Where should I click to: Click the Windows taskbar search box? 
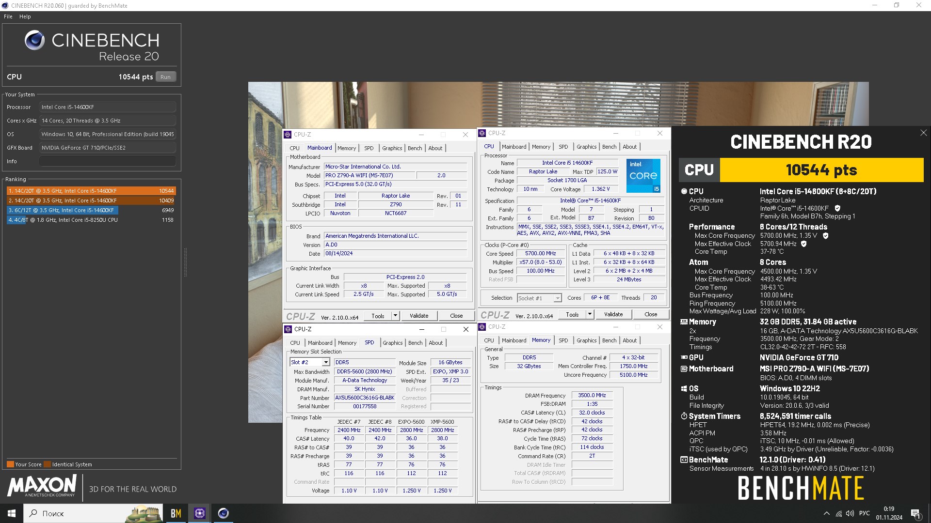(93, 513)
